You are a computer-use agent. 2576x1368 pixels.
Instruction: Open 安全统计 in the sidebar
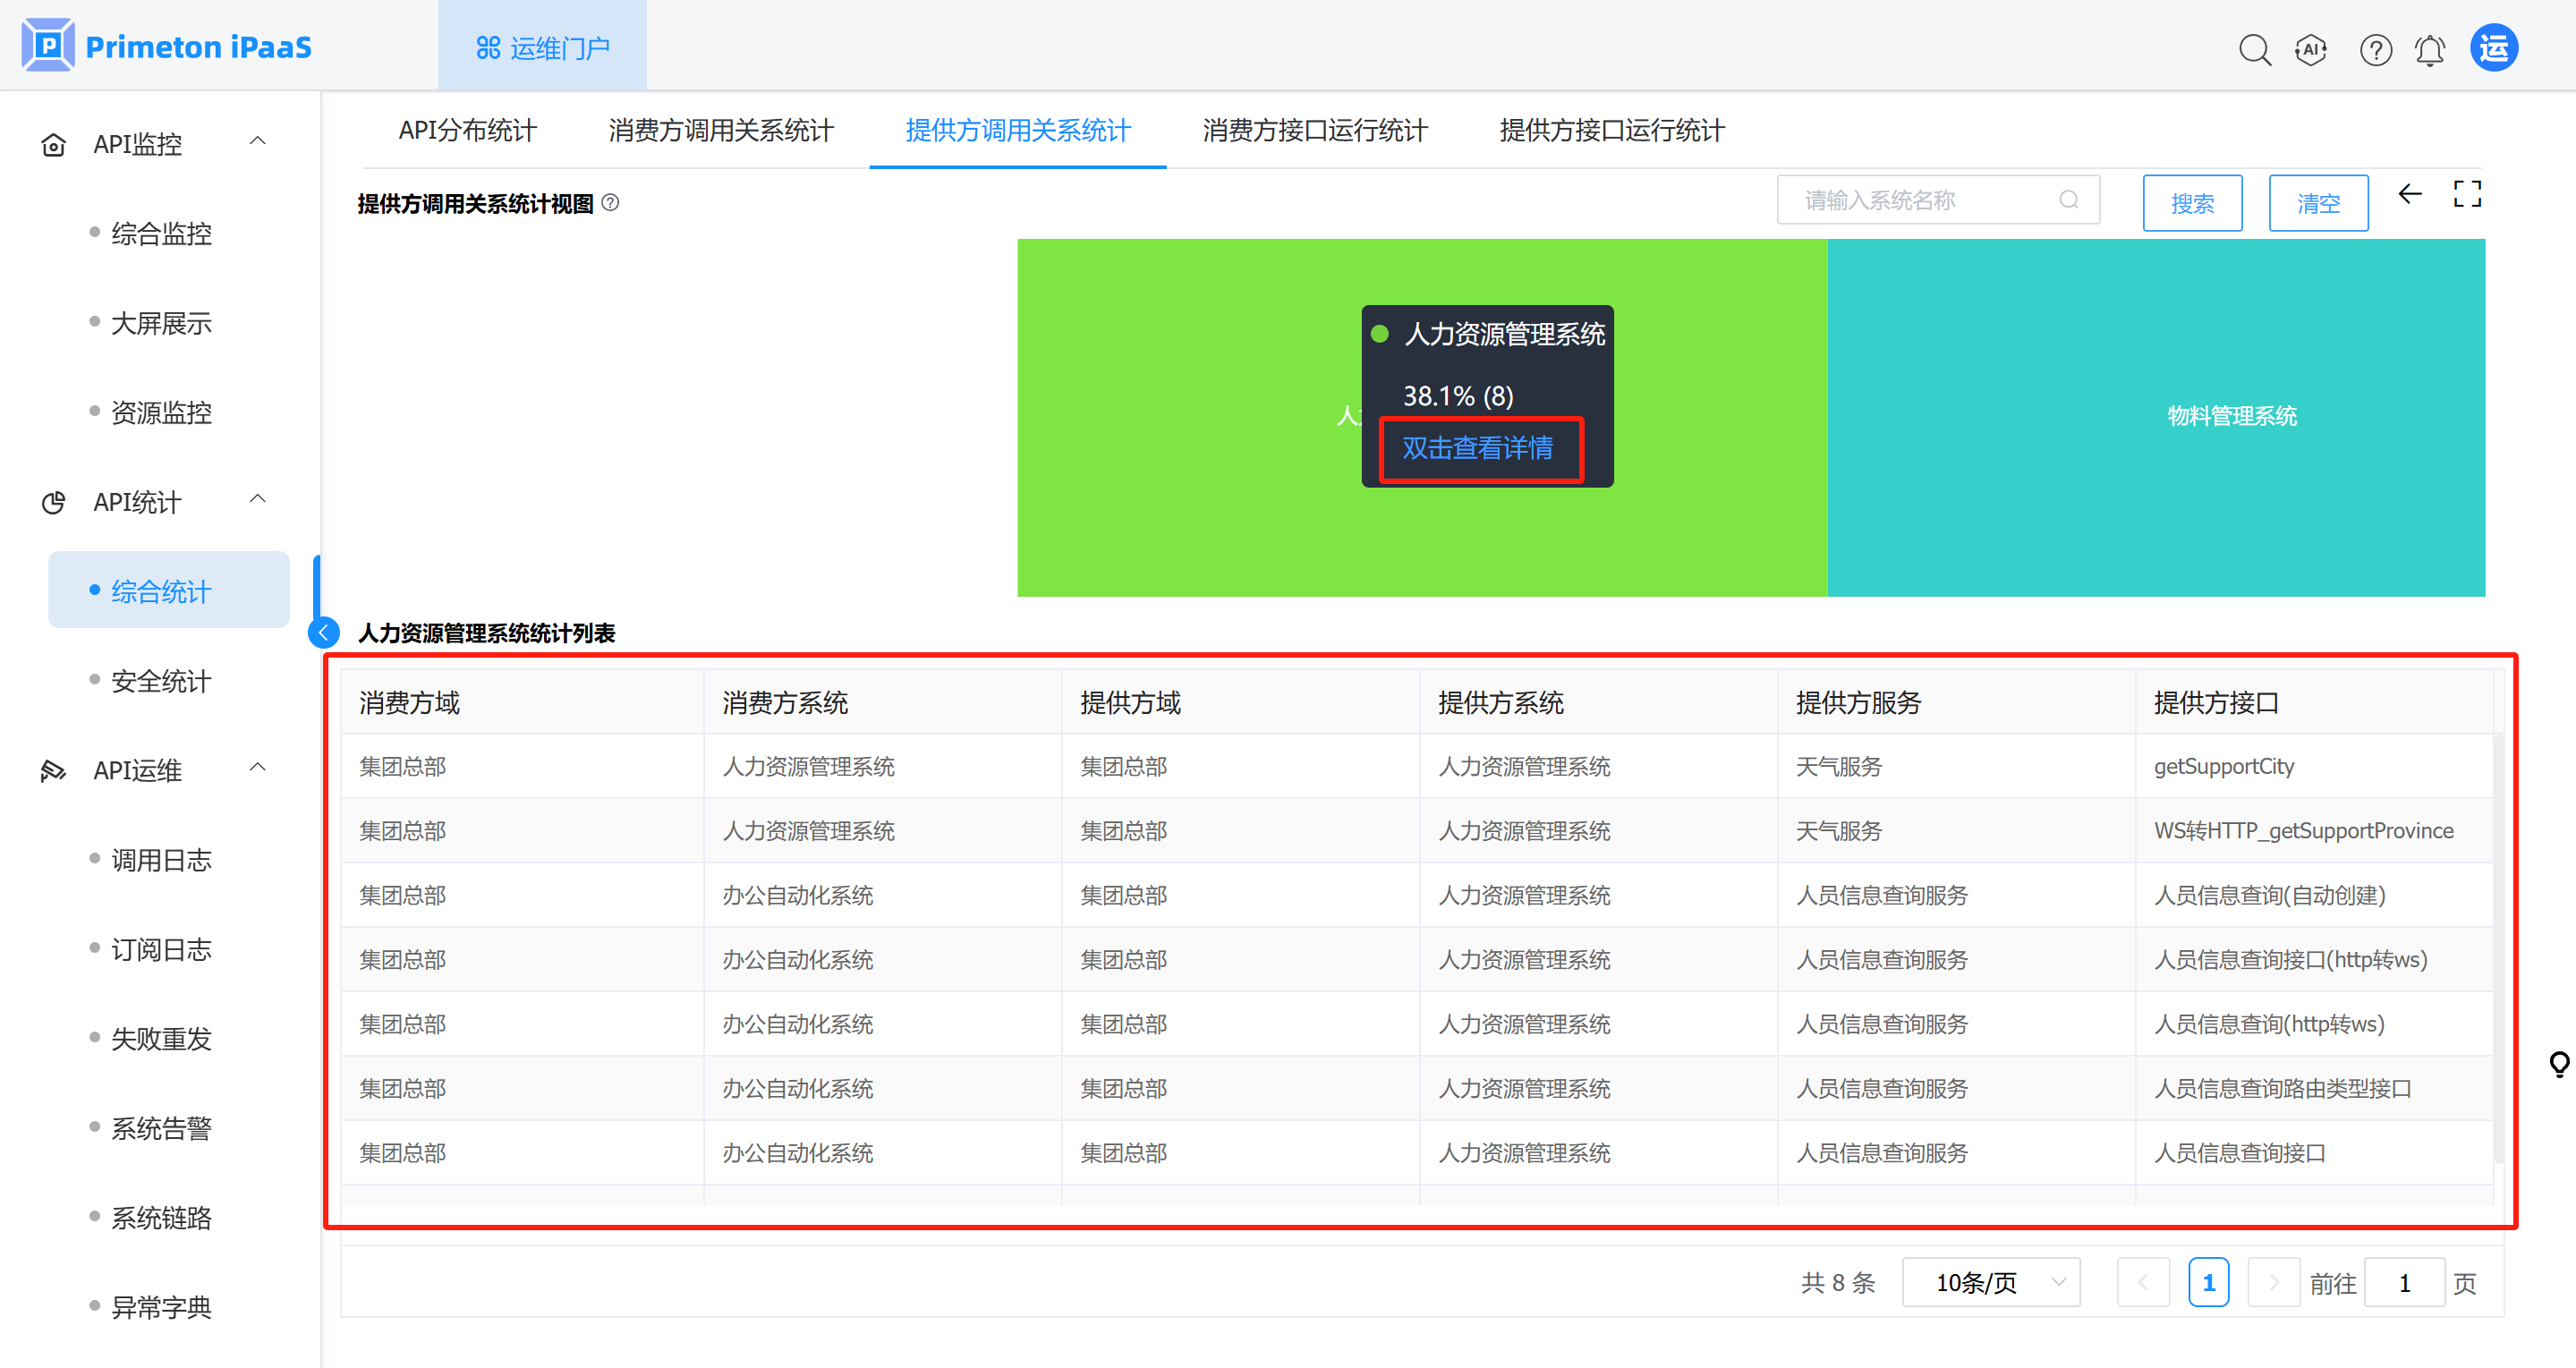point(160,681)
